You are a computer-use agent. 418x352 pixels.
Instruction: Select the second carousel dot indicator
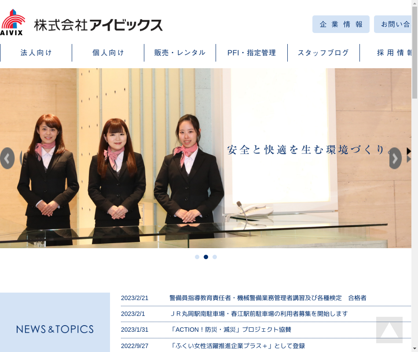206,257
